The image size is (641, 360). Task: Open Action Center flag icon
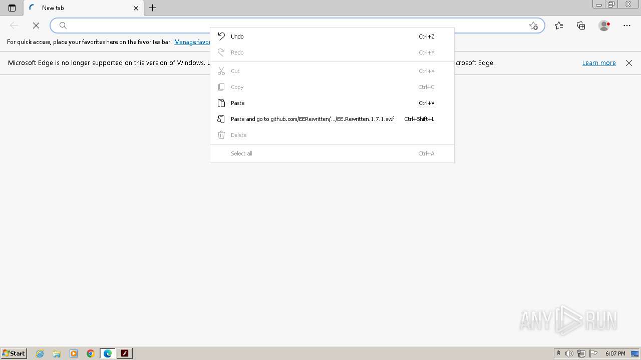tap(593, 353)
